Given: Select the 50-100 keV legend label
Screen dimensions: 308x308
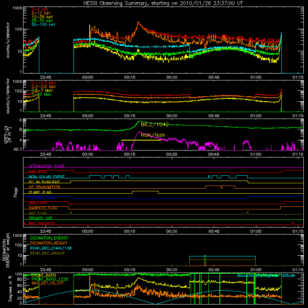Looking at the screenshot, I should click(x=44, y=25).
